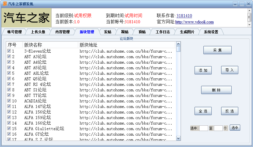Switch to the 顶贴 tab
The height and width of the screenshot is (147, 253).
coord(142,32)
